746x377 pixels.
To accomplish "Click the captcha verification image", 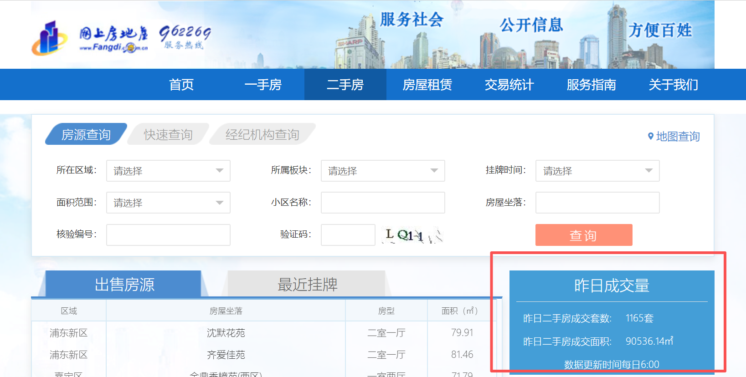I will 412,235.
